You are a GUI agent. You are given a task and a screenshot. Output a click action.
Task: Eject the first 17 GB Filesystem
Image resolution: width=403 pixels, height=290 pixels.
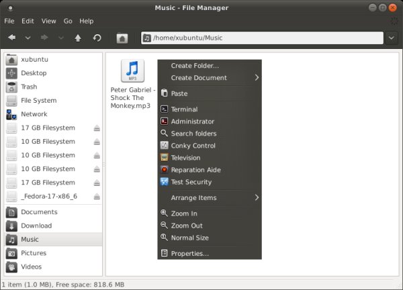click(97, 128)
